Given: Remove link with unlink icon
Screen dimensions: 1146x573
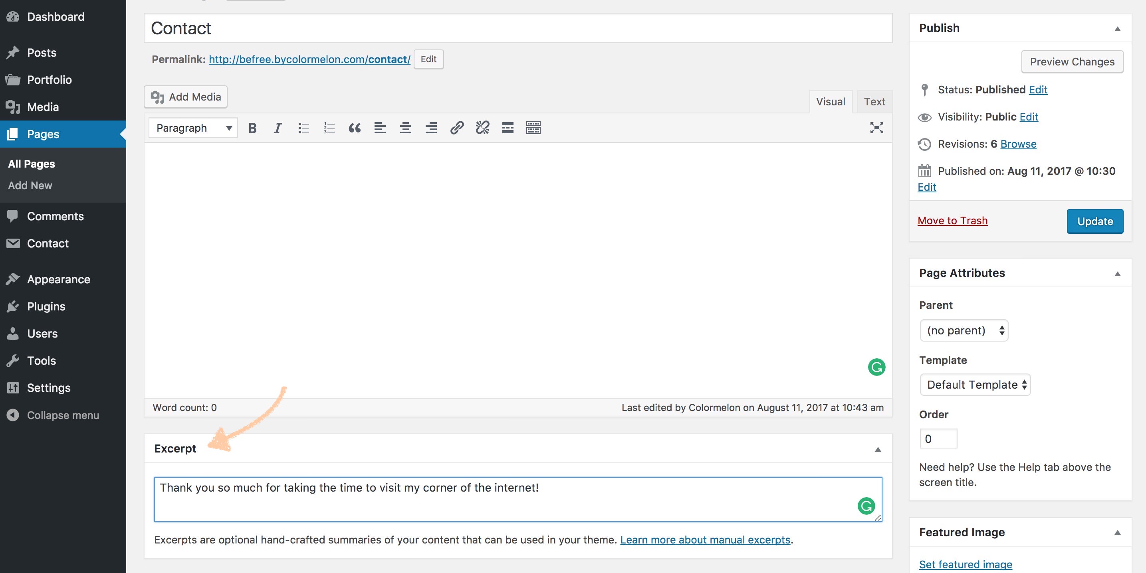Looking at the screenshot, I should (482, 128).
